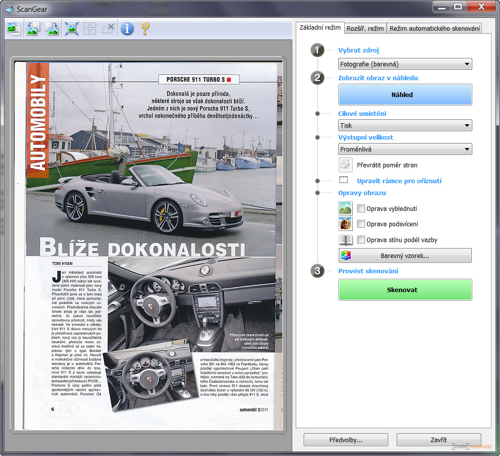Enable the Oprava vyblednutí checkbox
This screenshot has height=456, width=500.
(x=361, y=209)
